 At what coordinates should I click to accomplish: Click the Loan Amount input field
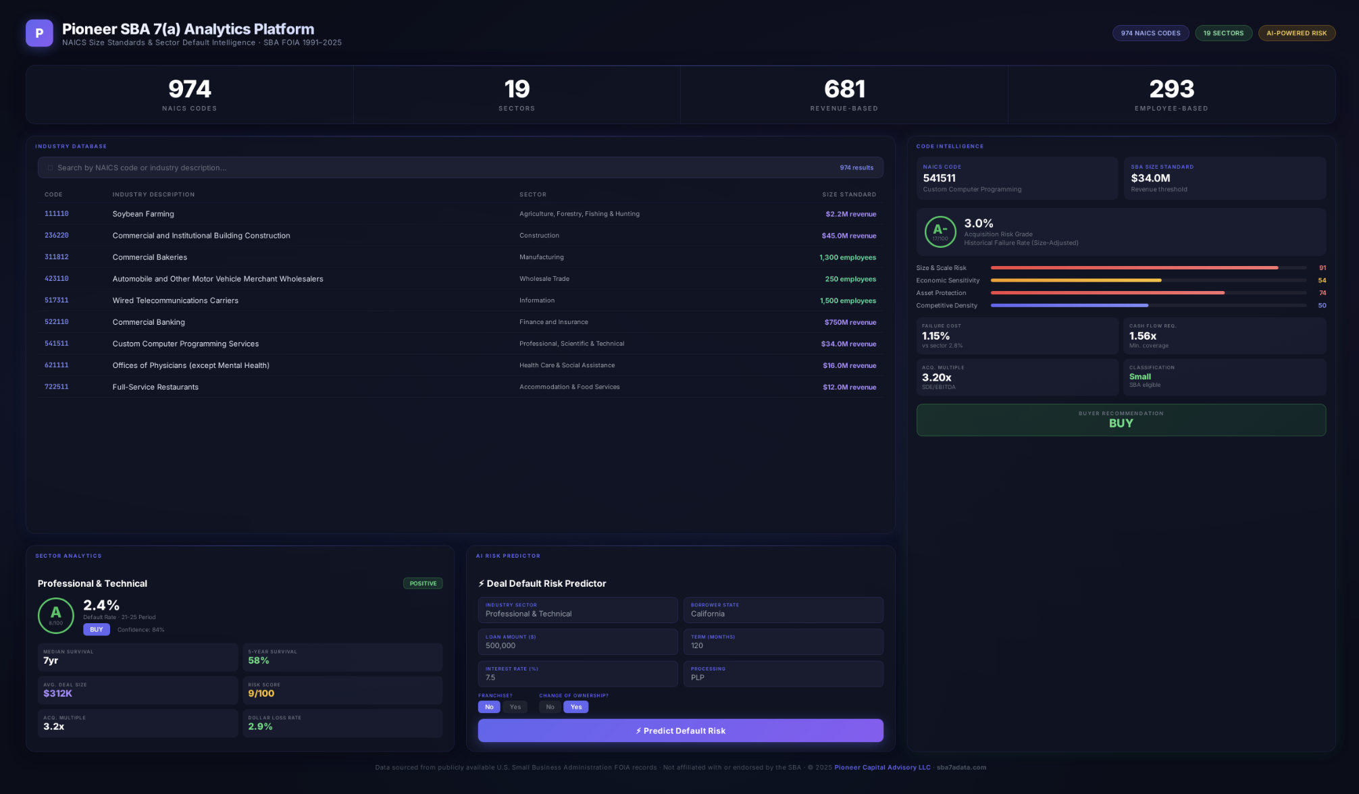[577, 642]
